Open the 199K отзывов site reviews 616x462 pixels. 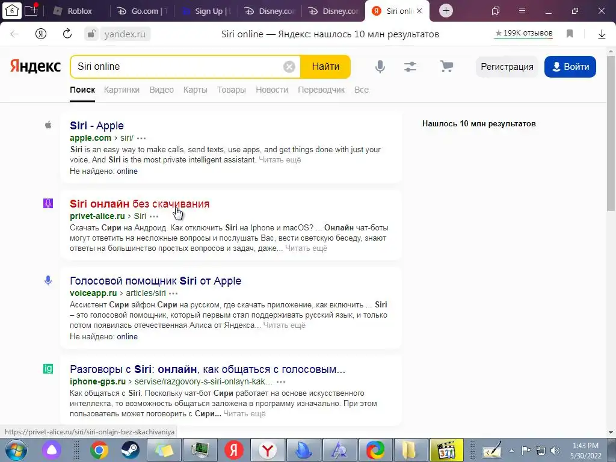point(524,34)
